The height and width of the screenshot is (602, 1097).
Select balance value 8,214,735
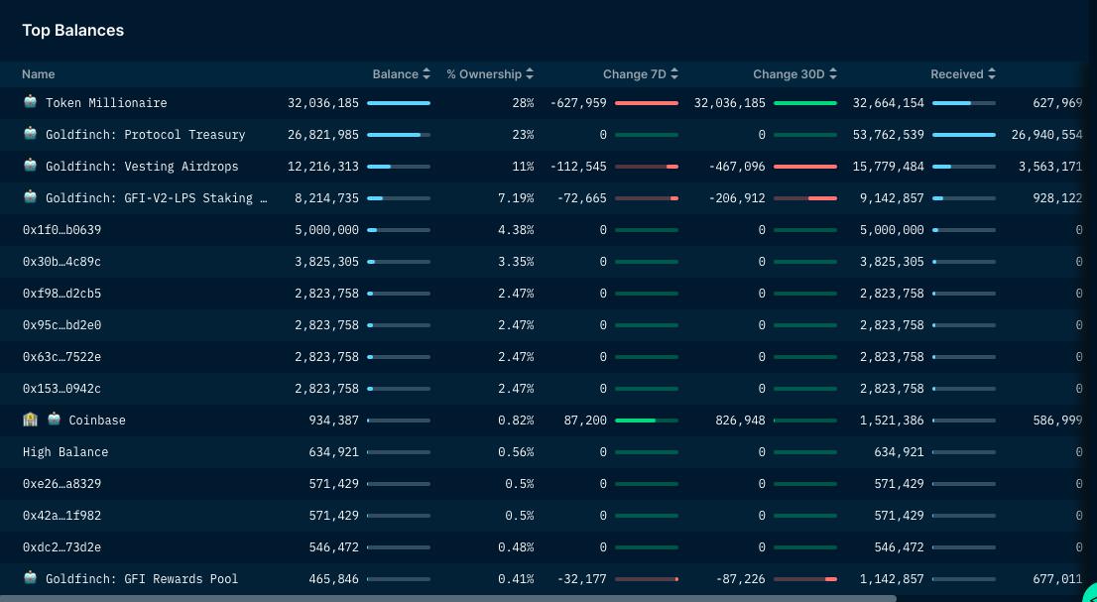326,198
